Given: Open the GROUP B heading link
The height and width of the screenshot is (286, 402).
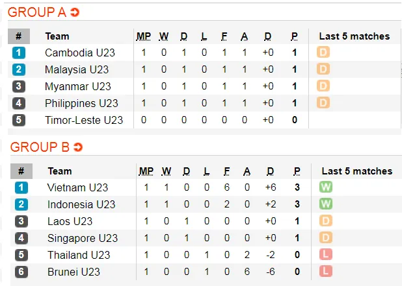Looking at the screenshot, I should tap(40, 147).
